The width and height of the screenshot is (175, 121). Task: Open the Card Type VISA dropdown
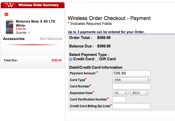tap(131, 80)
